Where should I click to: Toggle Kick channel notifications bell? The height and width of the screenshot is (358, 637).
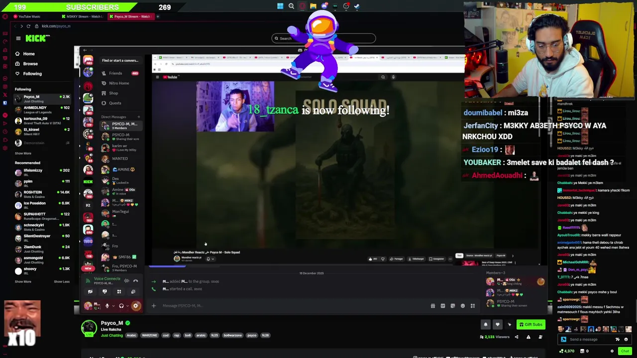click(x=486, y=325)
